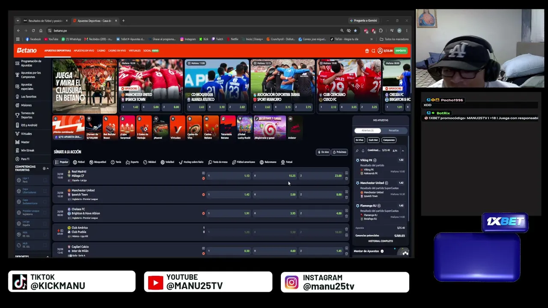Select the Béisbol sport filter
Screen dimensions: 548x308
coord(149,162)
